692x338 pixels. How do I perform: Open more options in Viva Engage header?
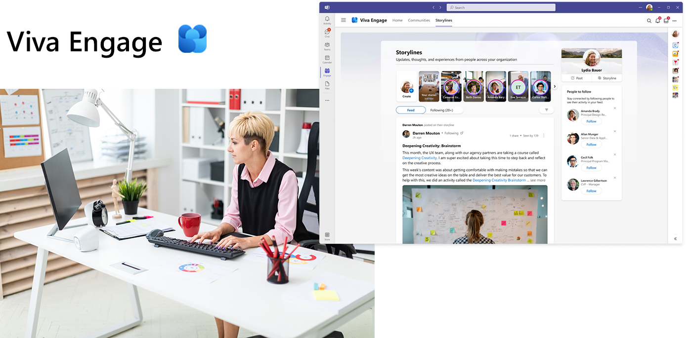pyautogui.click(x=674, y=21)
